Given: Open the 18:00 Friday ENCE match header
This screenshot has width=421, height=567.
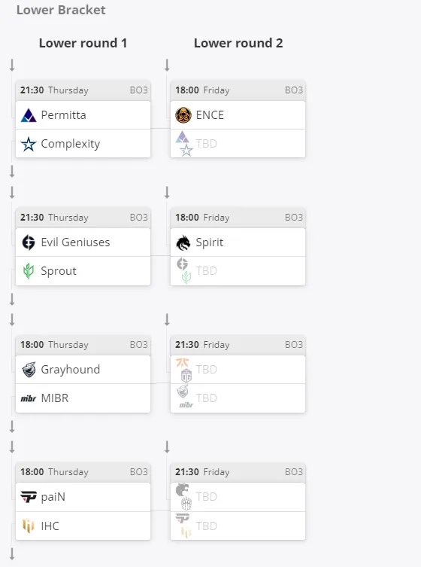Looking at the screenshot, I should (x=238, y=90).
